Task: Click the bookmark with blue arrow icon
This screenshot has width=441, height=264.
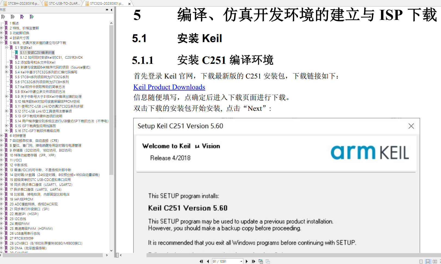Action: pos(22,17)
